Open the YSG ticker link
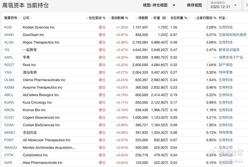The height and width of the screenshot is (167, 248). coord(8,72)
